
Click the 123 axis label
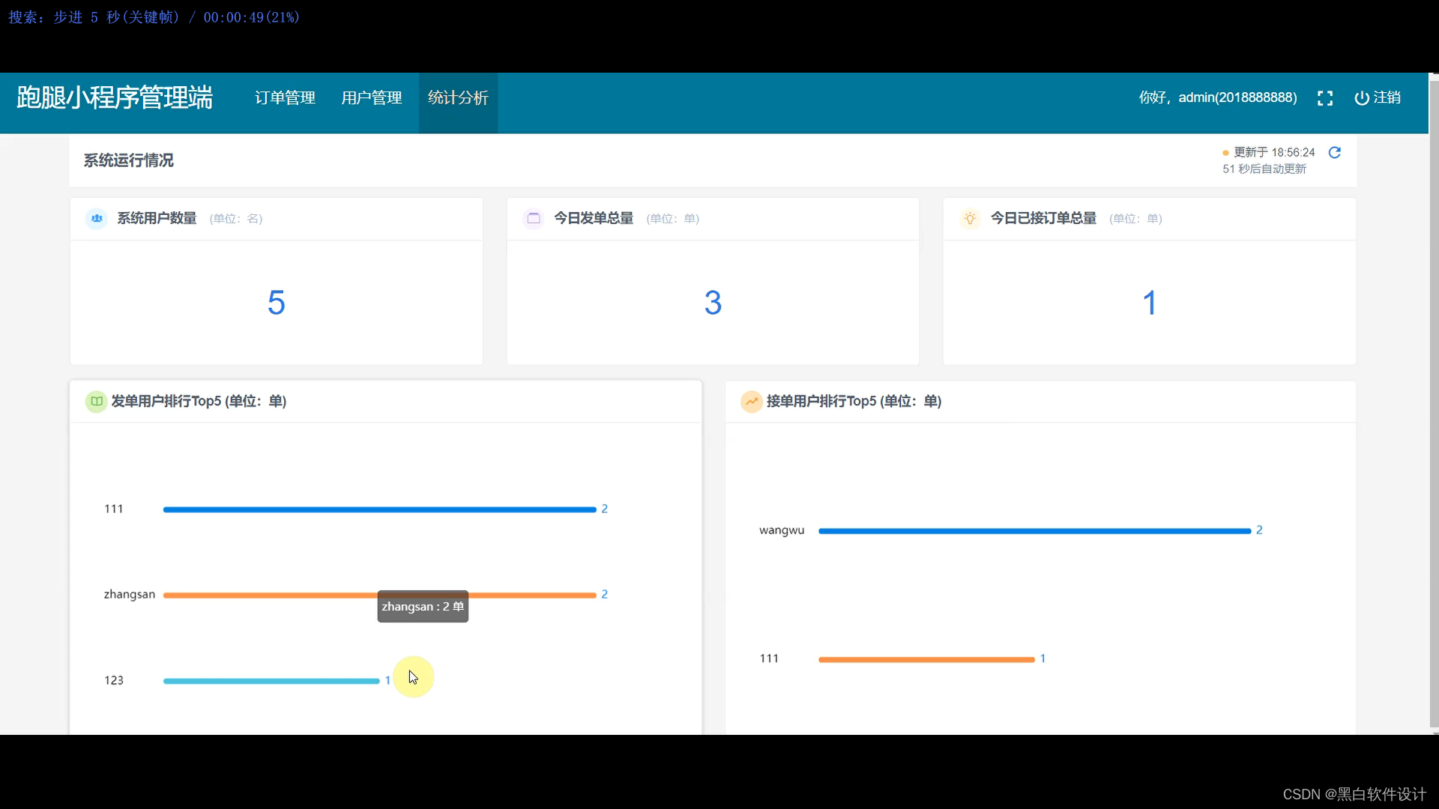114,680
